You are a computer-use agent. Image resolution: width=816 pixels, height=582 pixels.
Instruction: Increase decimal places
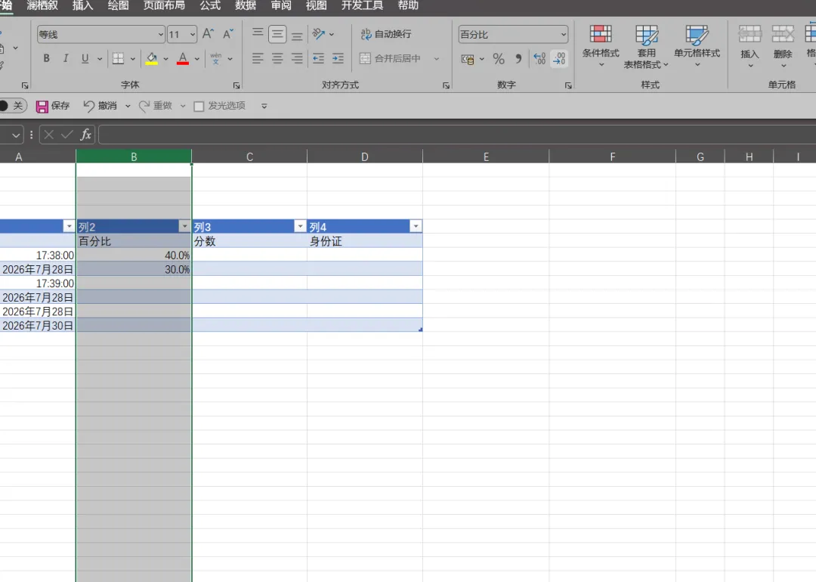(x=539, y=59)
